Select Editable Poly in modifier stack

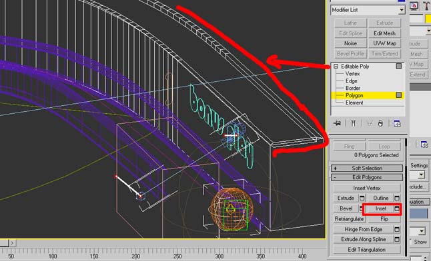(355, 67)
